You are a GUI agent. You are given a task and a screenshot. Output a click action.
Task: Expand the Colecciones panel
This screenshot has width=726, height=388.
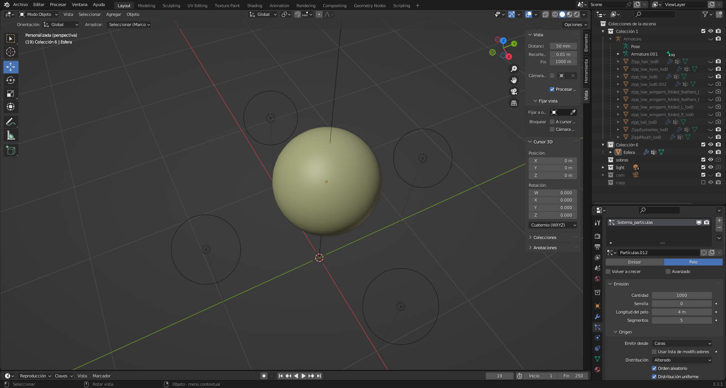tap(544, 237)
